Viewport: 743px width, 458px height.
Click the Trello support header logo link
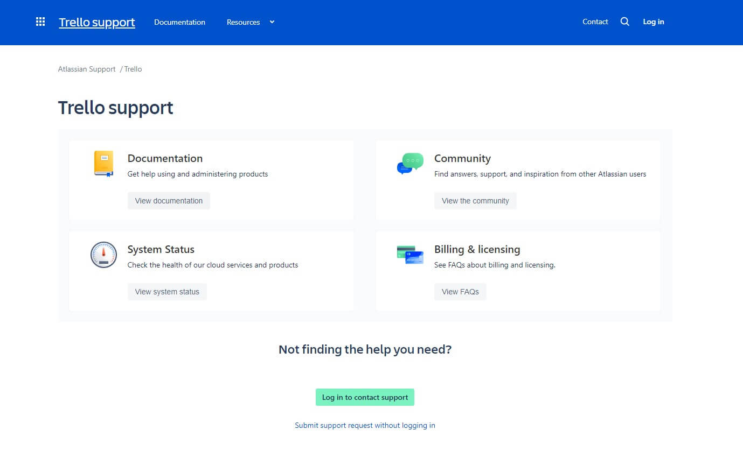(x=97, y=22)
